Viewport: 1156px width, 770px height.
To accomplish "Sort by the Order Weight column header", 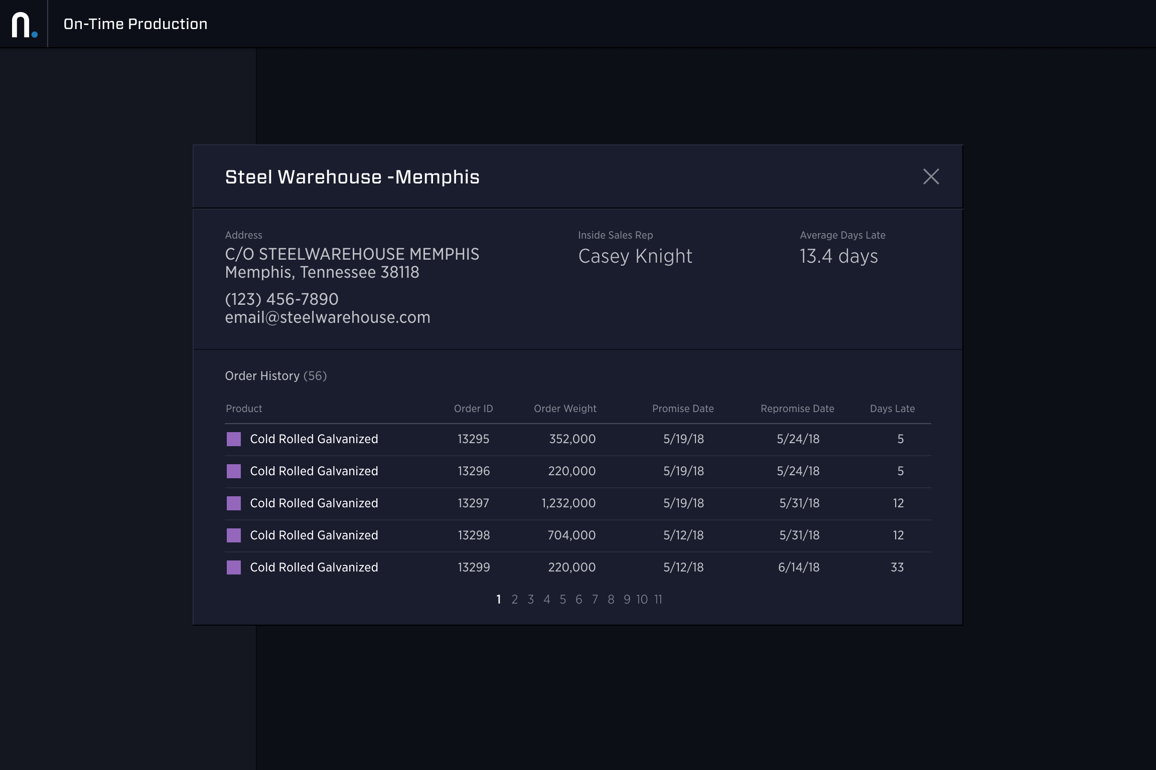I will point(565,409).
